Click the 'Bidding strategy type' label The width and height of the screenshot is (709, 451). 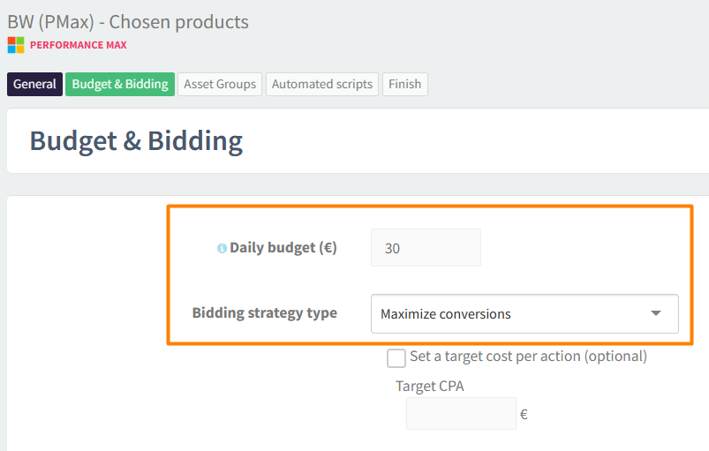point(264,312)
